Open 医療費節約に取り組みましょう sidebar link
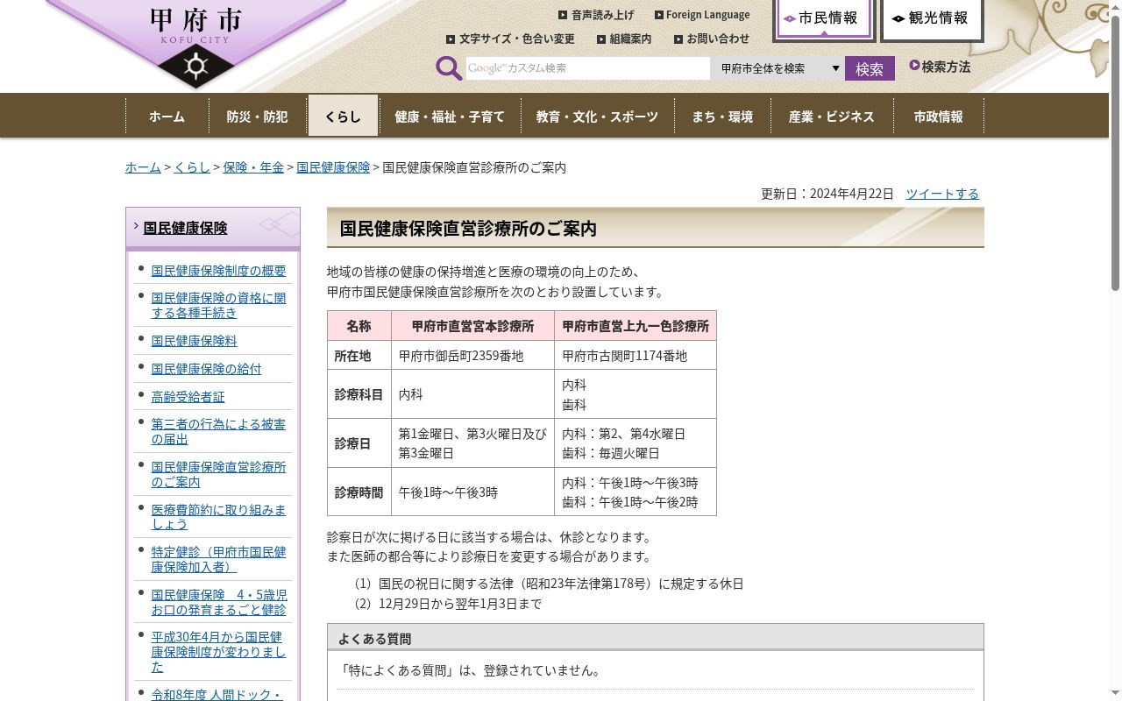This screenshot has width=1122, height=701. pos(218,517)
